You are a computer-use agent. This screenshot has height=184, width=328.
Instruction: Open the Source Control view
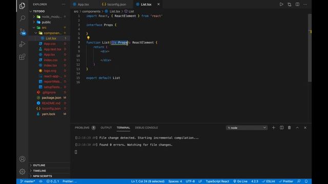[22, 32]
